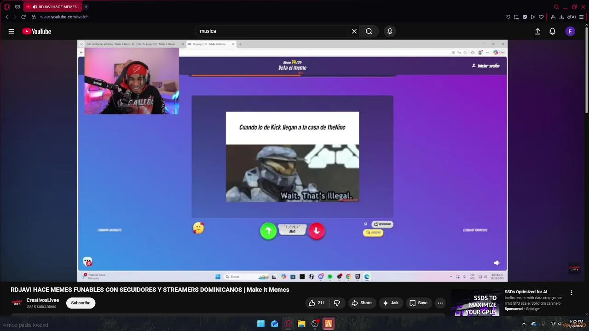Show hidden system tray icons

click(524, 324)
